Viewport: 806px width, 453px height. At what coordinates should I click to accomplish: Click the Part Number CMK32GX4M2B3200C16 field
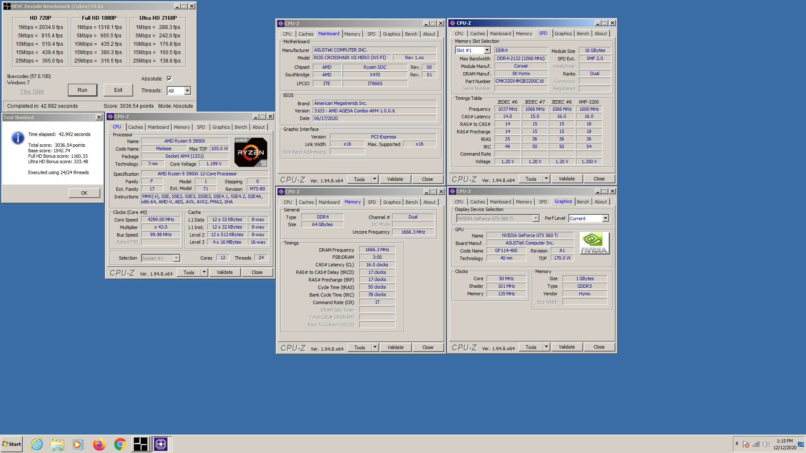coord(521,81)
